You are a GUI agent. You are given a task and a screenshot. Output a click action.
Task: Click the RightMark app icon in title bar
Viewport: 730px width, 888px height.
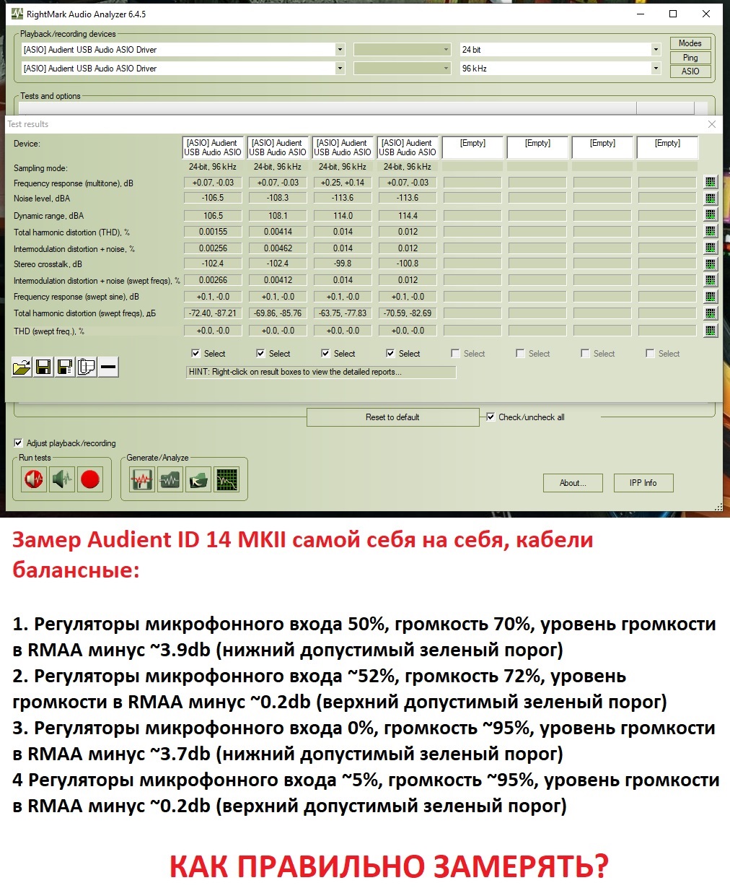(17, 14)
